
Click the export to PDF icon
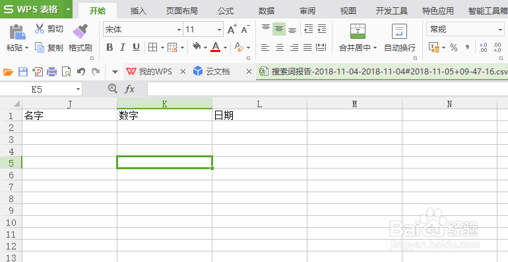tap(38, 72)
